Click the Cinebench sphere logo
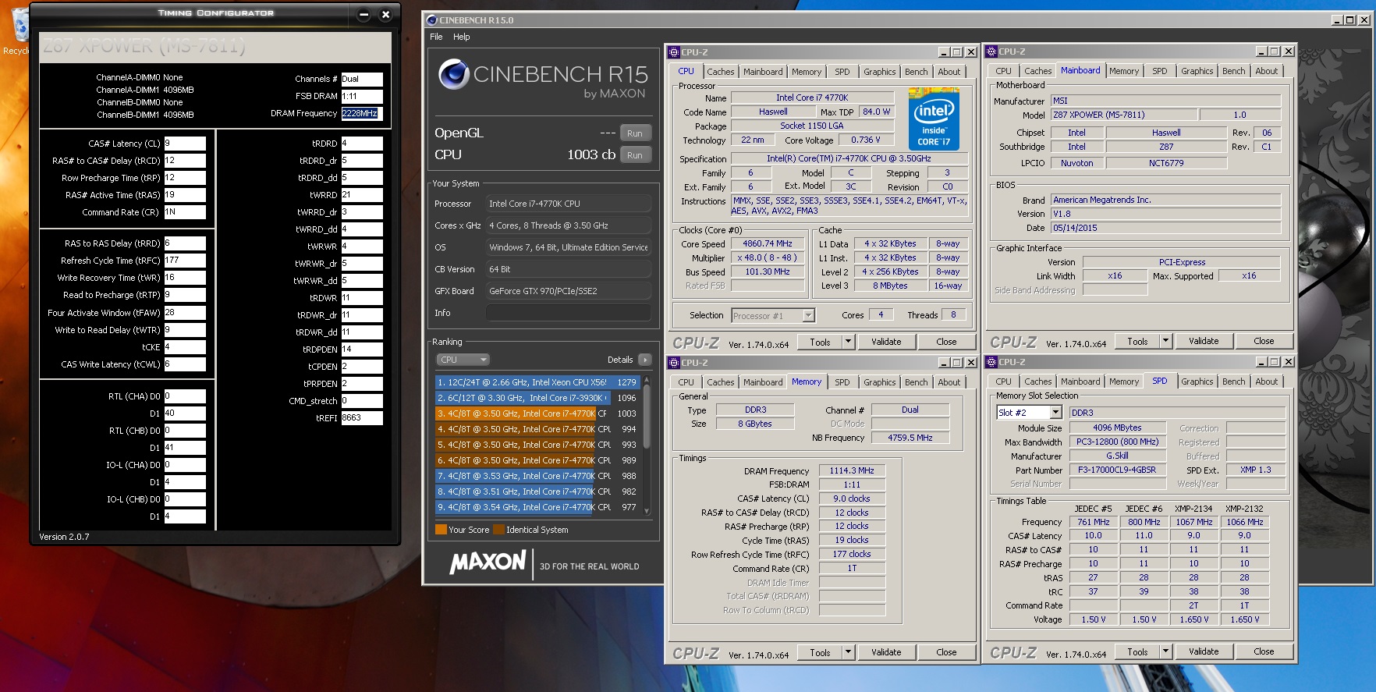This screenshot has width=1376, height=692. pyautogui.click(x=453, y=74)
